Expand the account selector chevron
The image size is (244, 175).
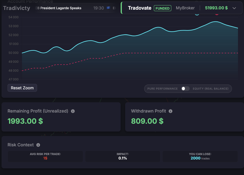tap(234, 8)
